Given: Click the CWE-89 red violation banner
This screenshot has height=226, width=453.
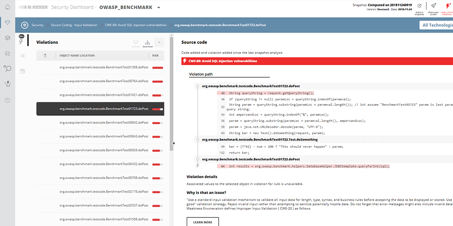Looking at the screenshot, I should 317,61.
